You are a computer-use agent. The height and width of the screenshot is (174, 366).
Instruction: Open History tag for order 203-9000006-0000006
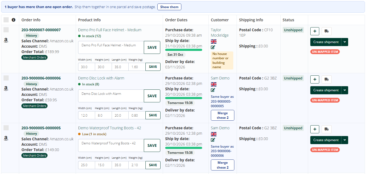point(31,84)
